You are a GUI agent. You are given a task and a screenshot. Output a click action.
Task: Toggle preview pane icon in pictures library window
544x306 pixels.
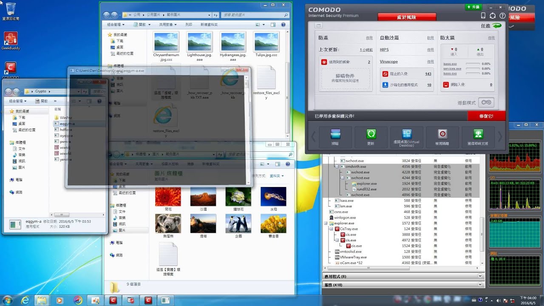(x=278, y=164)
